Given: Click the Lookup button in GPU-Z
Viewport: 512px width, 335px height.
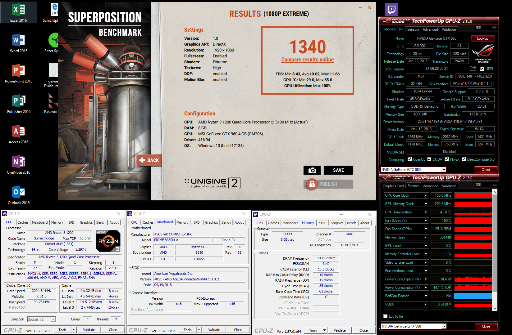Looking at the screenshot, I should [483, 38].
